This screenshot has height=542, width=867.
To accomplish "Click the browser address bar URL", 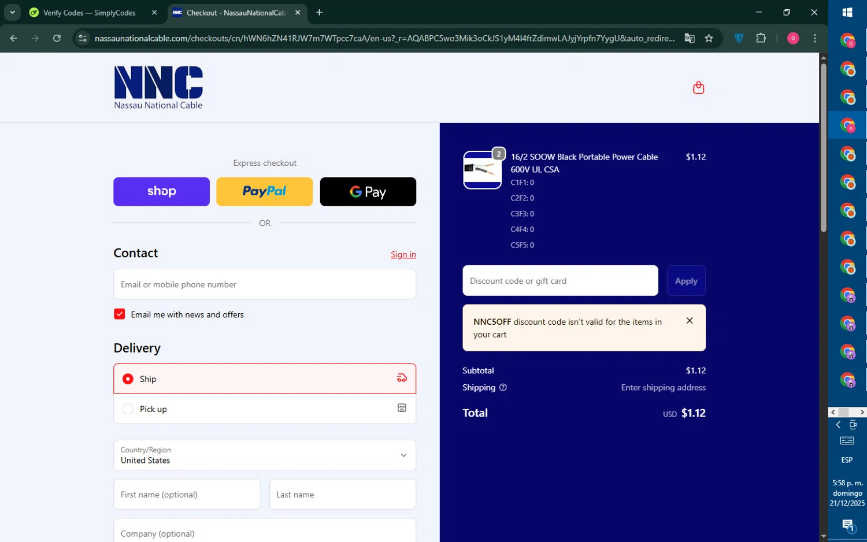I will tap(384, 38).
